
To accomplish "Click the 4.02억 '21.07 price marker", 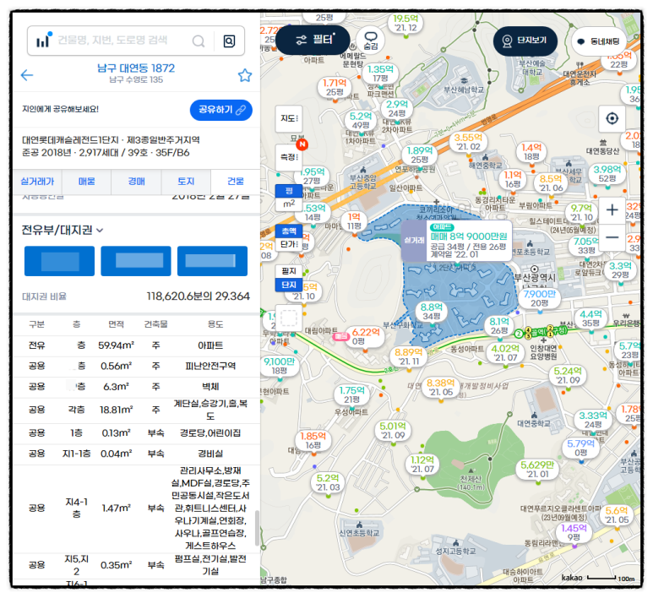I will (x=504, y=353).
